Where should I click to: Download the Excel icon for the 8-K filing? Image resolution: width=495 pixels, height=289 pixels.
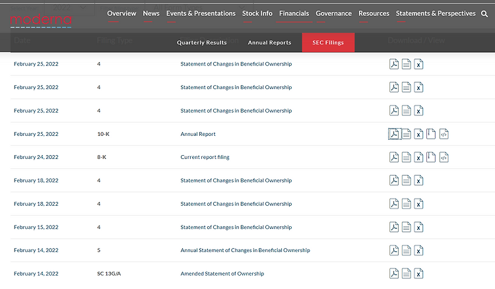pyautogui.click(x=418, y=157)
